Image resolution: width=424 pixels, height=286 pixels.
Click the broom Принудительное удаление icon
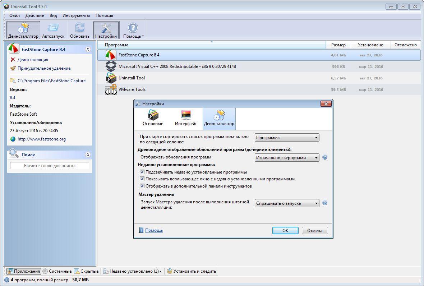13,68
